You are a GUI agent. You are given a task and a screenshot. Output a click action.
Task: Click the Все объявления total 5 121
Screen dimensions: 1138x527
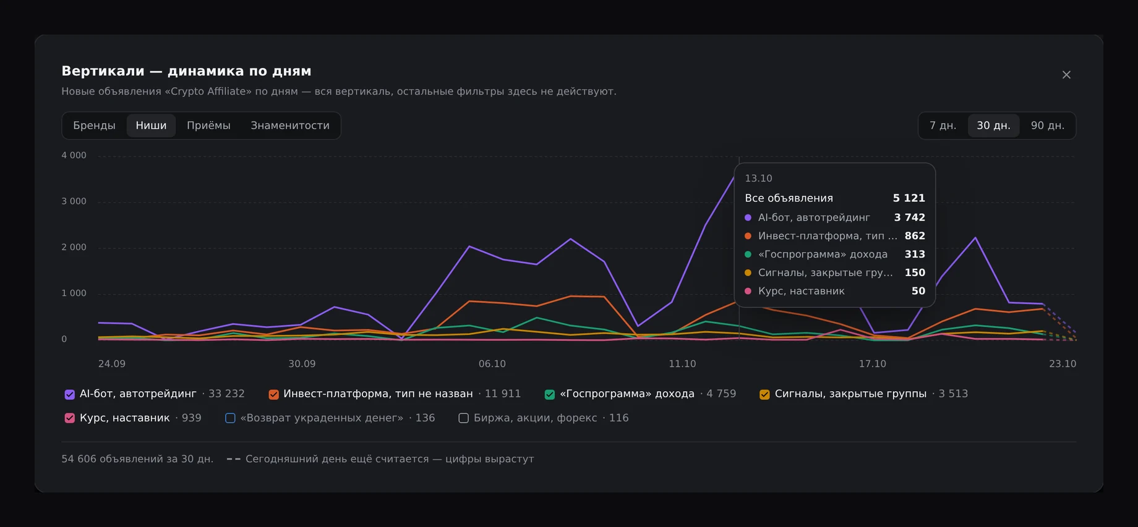point(909,198)
